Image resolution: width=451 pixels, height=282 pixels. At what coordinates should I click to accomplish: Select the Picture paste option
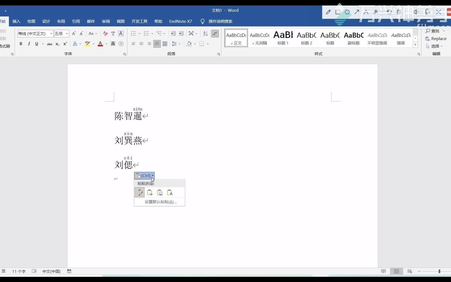click(x=160, y=192)
